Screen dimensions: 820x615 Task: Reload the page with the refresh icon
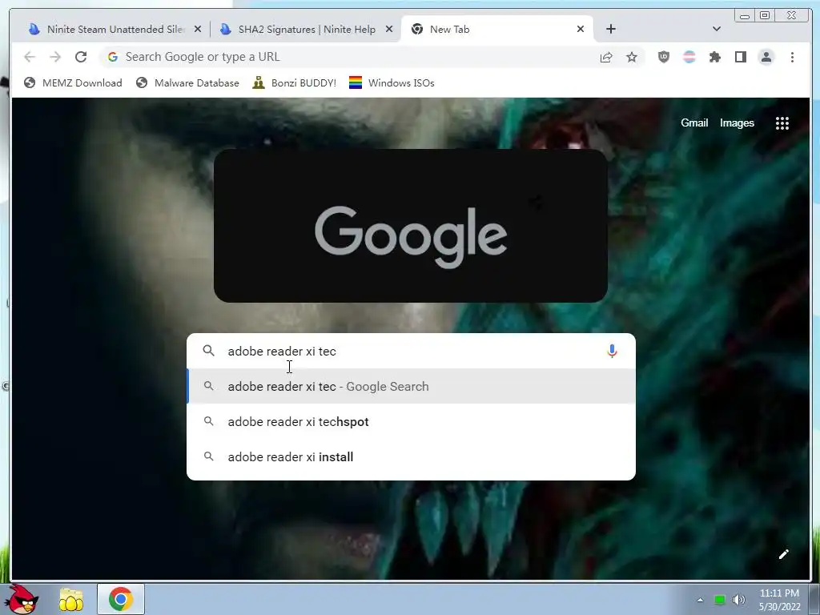tap(81, 57)
